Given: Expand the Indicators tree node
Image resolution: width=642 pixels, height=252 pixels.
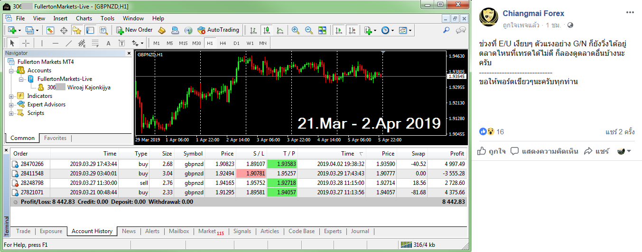Looking at the screenshot, I should pos(11,96).
